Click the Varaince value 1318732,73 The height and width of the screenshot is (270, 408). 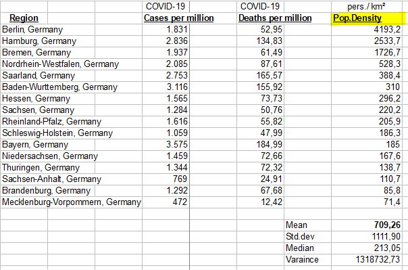tap(378, 259)
